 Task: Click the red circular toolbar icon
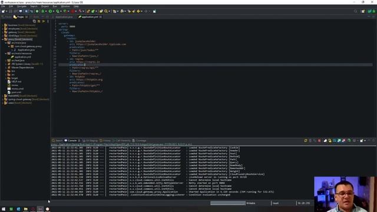(72, 11)
